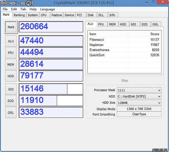Select the Napierian row
The width and height of the screenshot is (169, 152).
click(124, 45)
